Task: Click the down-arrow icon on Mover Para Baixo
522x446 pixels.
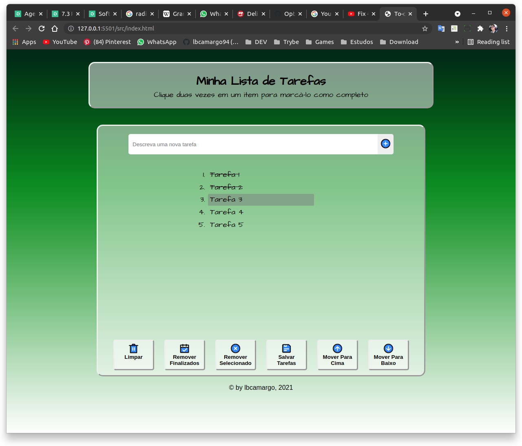Action: (x=388, y=348)
